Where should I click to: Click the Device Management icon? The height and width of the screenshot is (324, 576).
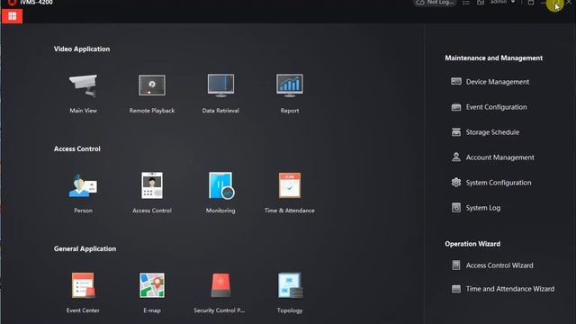coord(456,81)
